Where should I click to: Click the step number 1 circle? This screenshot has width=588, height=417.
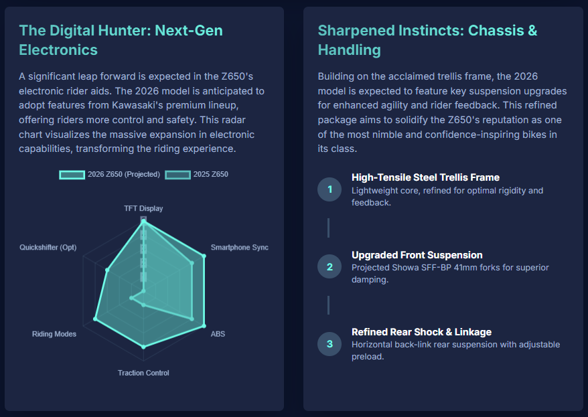[x=329, y=189]
